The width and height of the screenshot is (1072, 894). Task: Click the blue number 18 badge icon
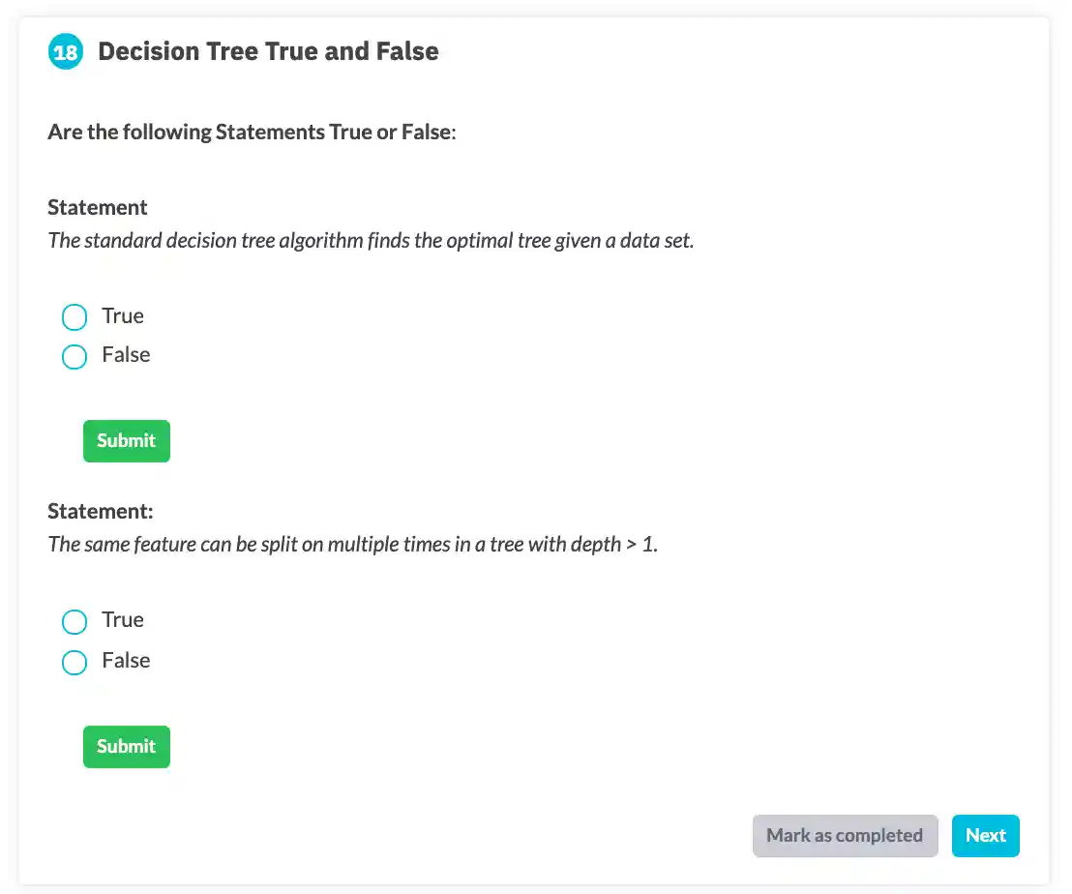[x=66, y=52]
